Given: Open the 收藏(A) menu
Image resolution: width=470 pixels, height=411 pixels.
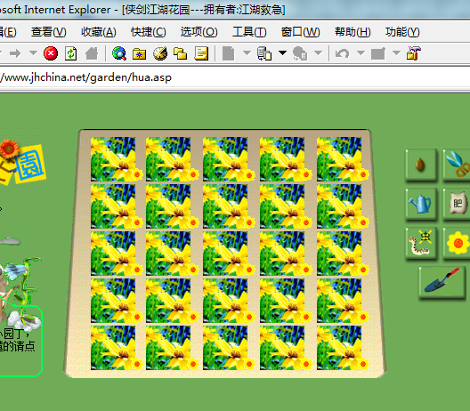Looking at the screenshot, I should pyautogui.click(x=99, y=32).
